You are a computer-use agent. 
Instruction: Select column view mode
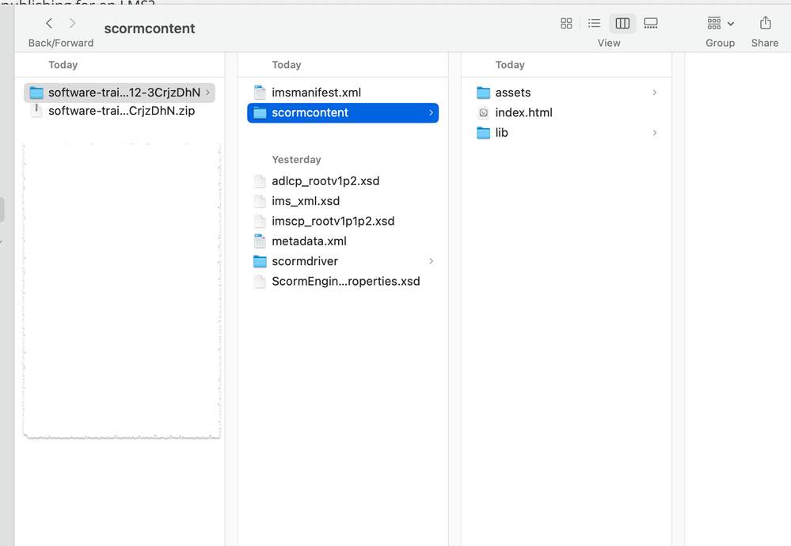(x=622, y=24)
